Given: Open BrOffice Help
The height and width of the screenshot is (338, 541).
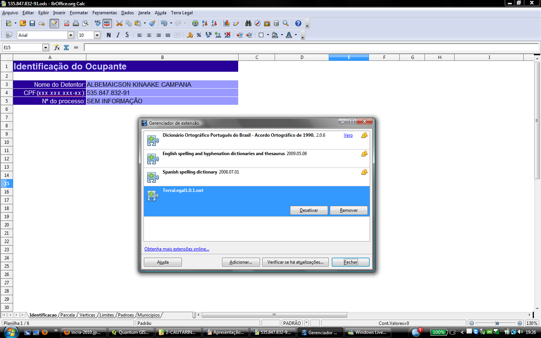Looking at the screenshot, I should tap(298, 23).
